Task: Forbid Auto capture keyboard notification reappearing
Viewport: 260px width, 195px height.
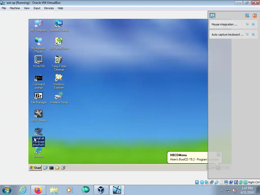Action: tap(247, 34)
